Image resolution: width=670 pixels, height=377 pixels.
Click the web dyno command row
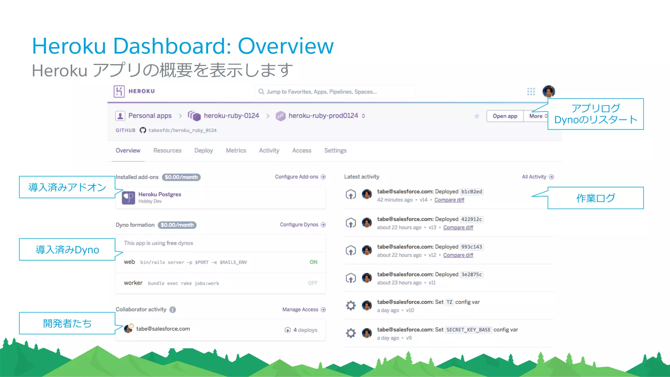[220, 262]
